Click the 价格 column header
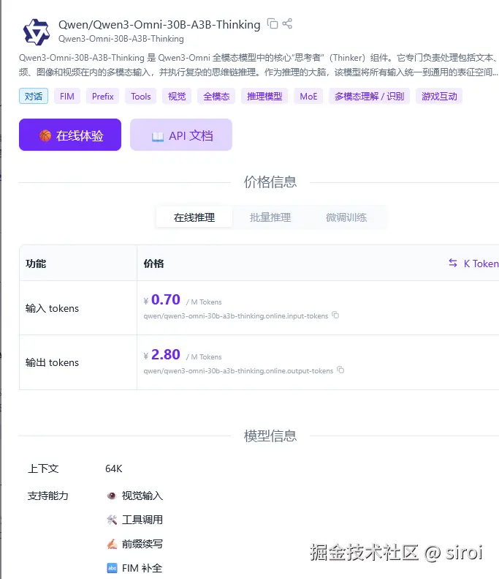This screenshot has height=579, width=499. pos(153,264)
